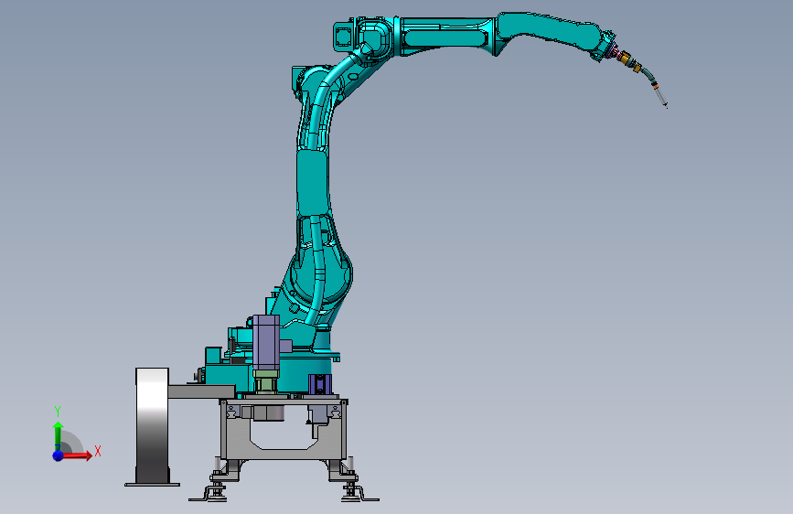Select the robot's long vertical lower arm
Screen dimensions: 793x514
click(313, 185)
